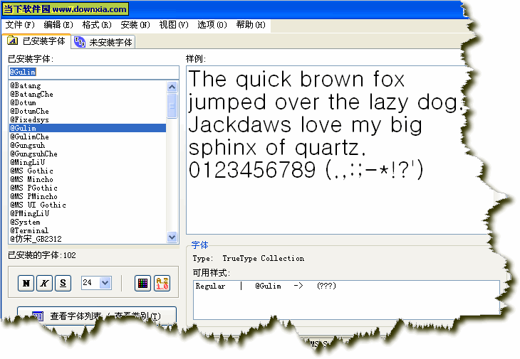Toggle bold with the N button

point(26,283)
